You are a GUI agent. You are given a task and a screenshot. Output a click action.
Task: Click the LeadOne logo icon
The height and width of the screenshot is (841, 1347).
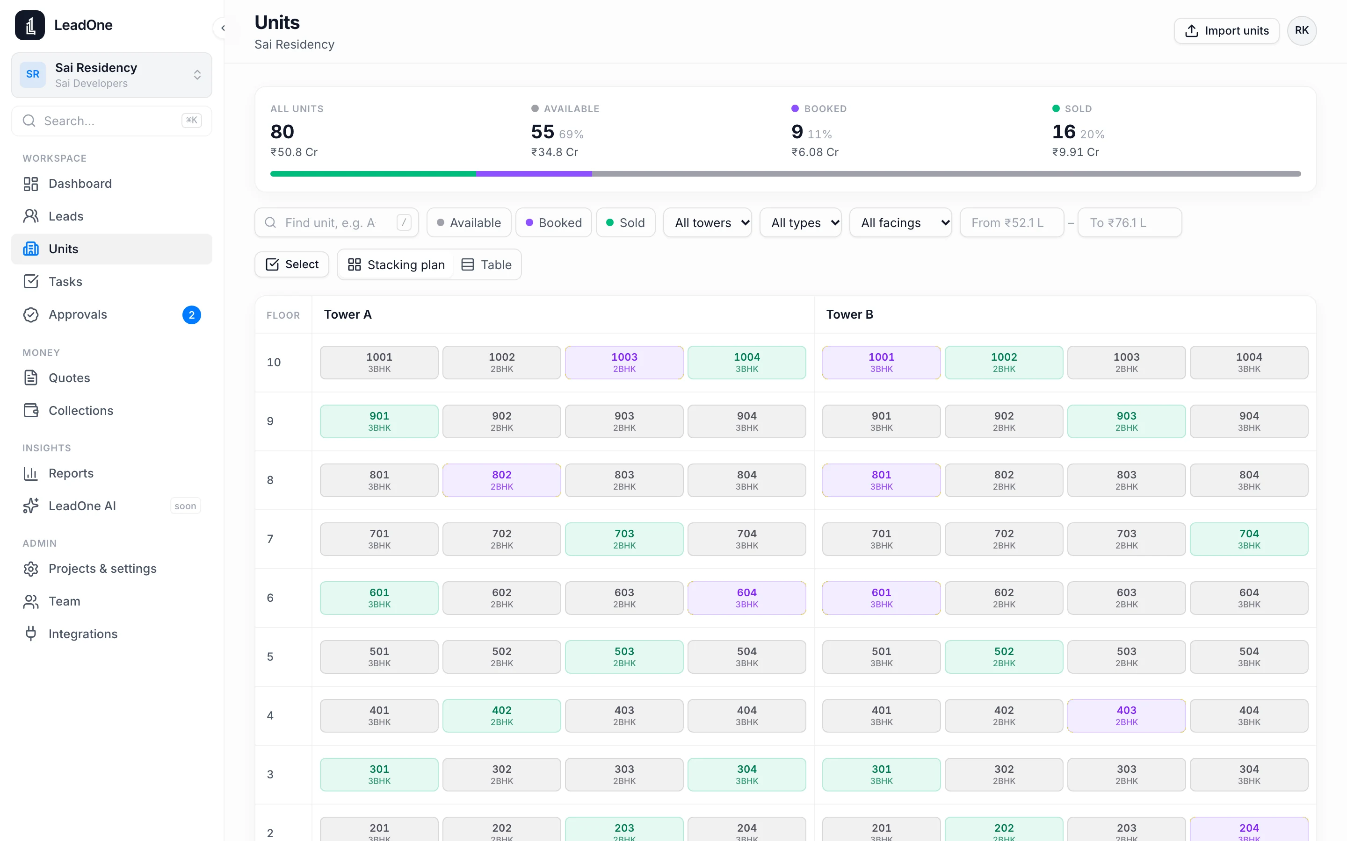pyautogui.click(x=30, y=25)
